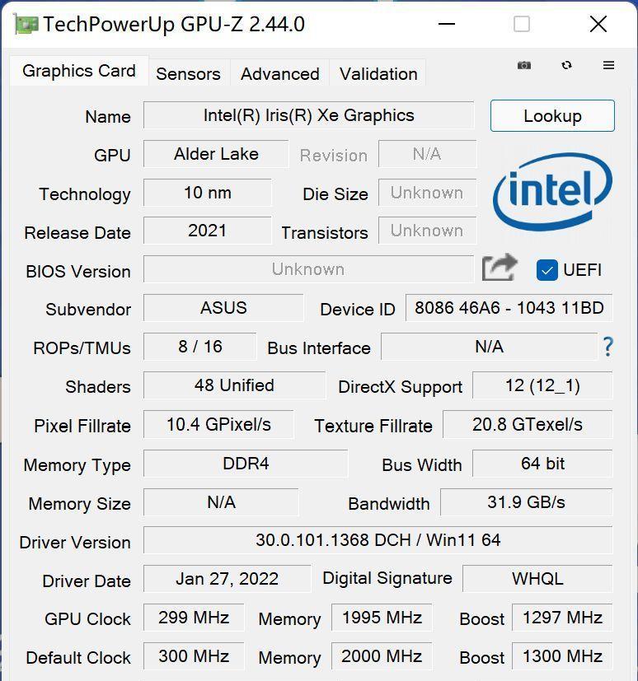Click the "Driver Version" label
Screen dimensions: 638x681
(x=75, y=543)
